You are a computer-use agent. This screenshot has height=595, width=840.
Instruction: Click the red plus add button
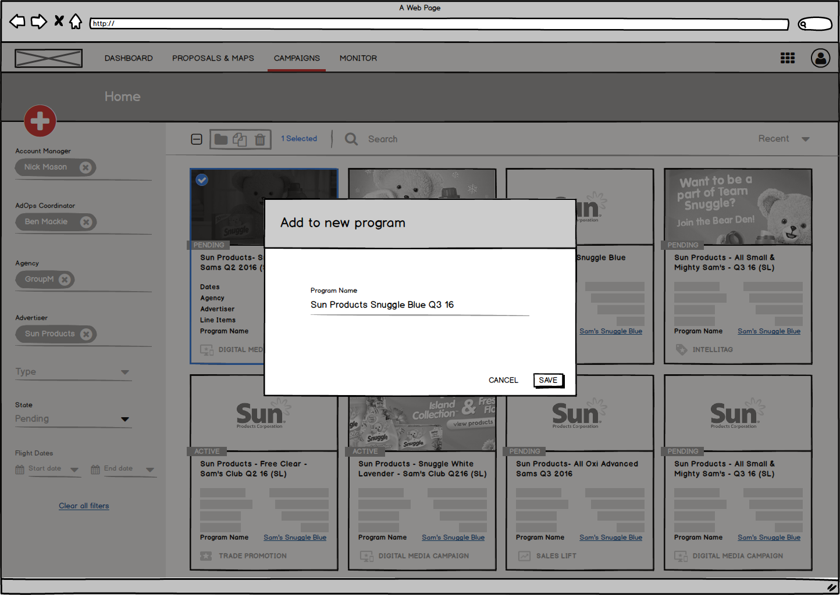click(x=40, y=121)
